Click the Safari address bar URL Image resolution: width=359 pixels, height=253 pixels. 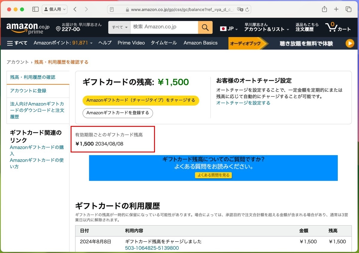tap(182, 10)
